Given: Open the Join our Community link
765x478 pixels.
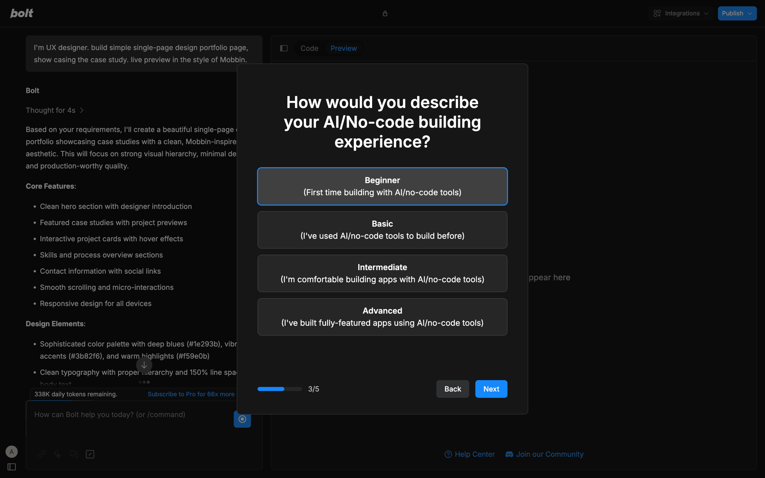Looking at the screenshot, I should [544, 454].
